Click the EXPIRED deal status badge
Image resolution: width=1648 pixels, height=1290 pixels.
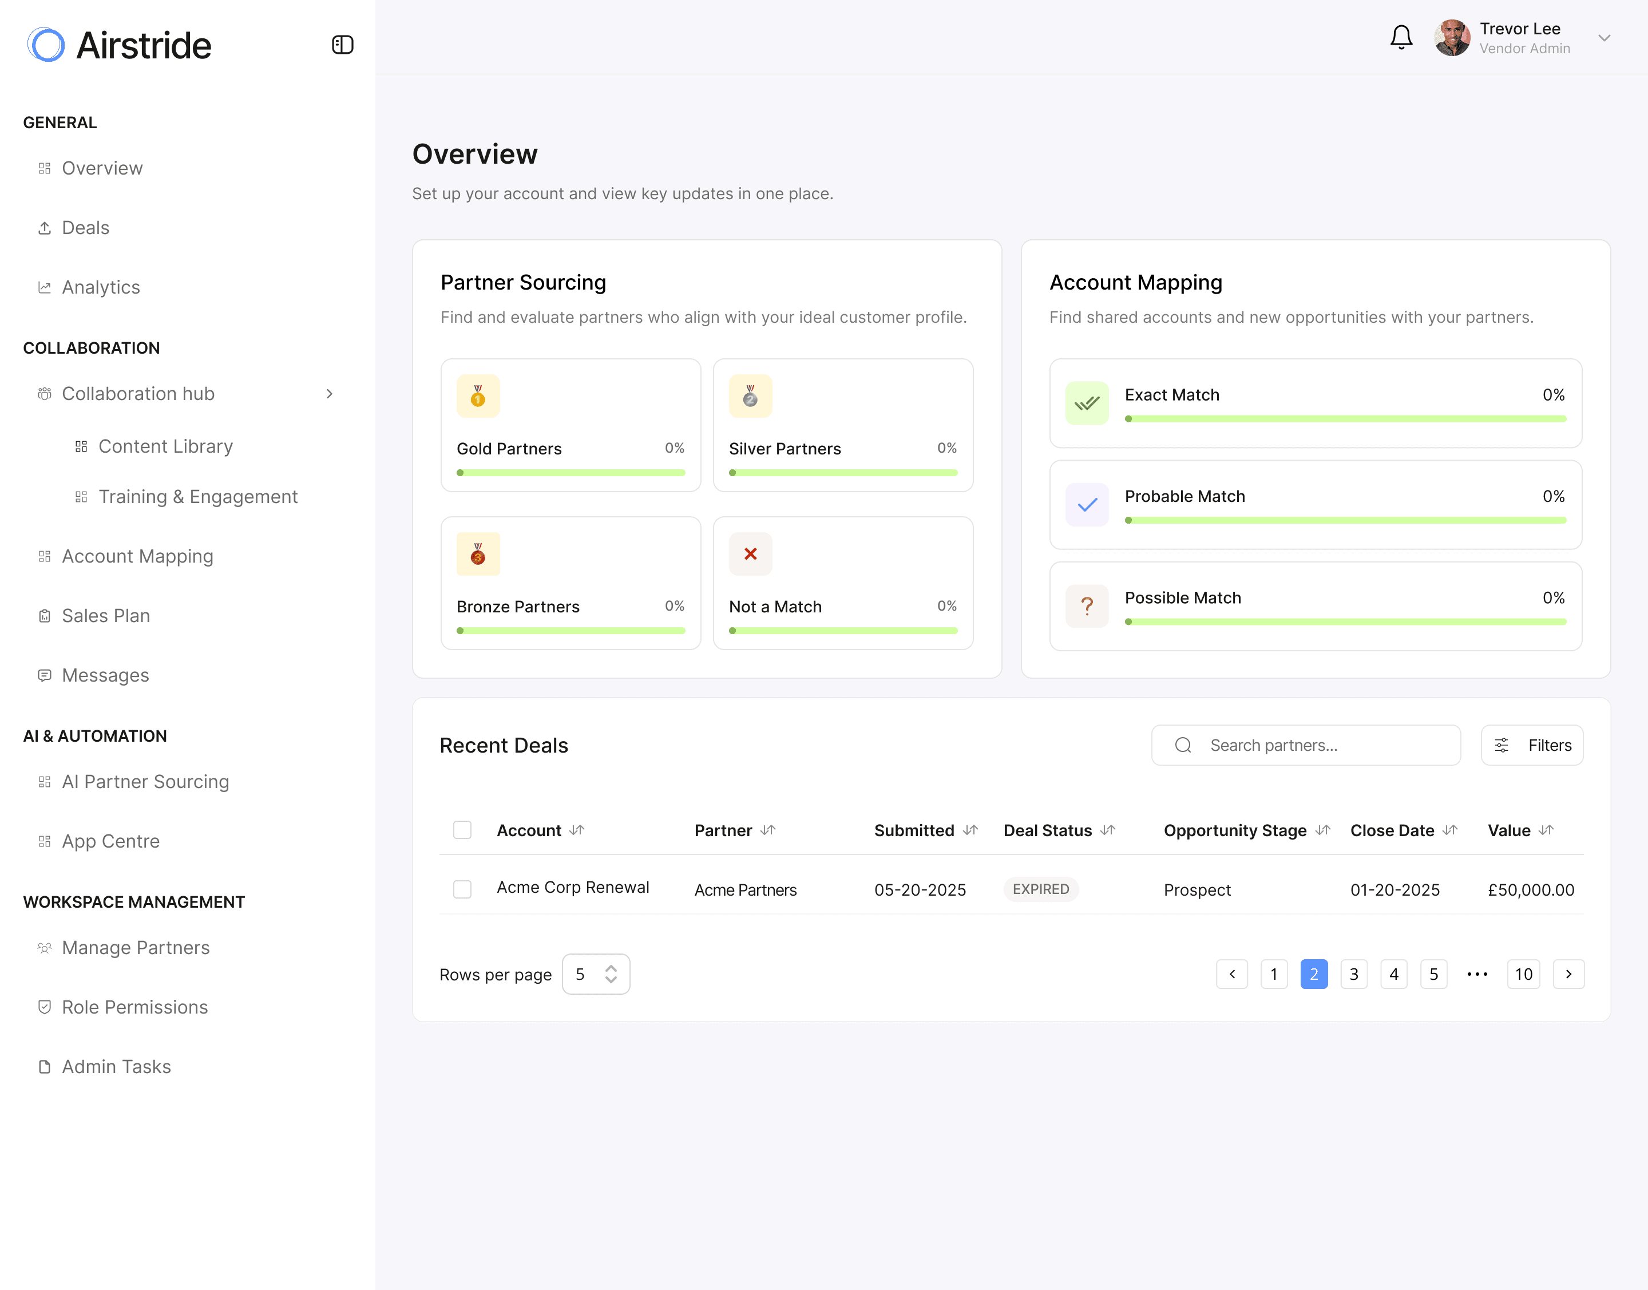tap(1041, 889)
